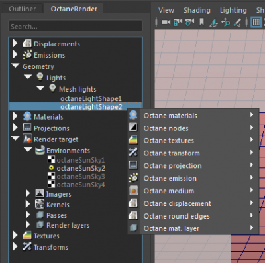
Task: Click the Search input field
Action: tap(76, 26)
